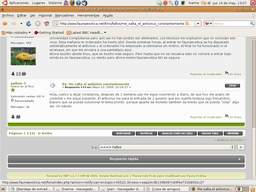This screenshot has width=256, height=192.
Task: Bookmark this page with the star icon
Action: [x=192, y=24]
